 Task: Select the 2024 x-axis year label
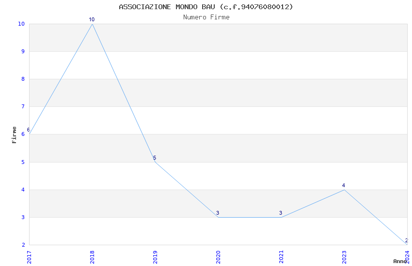408,257
